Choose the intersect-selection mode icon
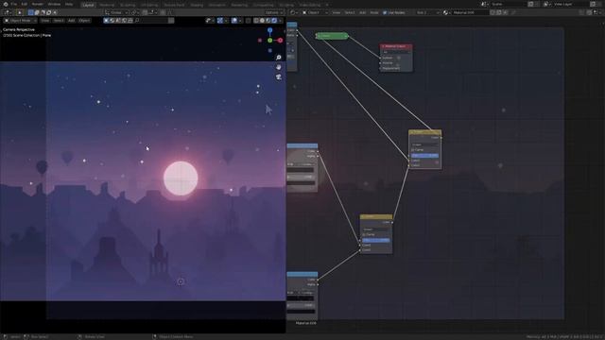 click(55, 12)
